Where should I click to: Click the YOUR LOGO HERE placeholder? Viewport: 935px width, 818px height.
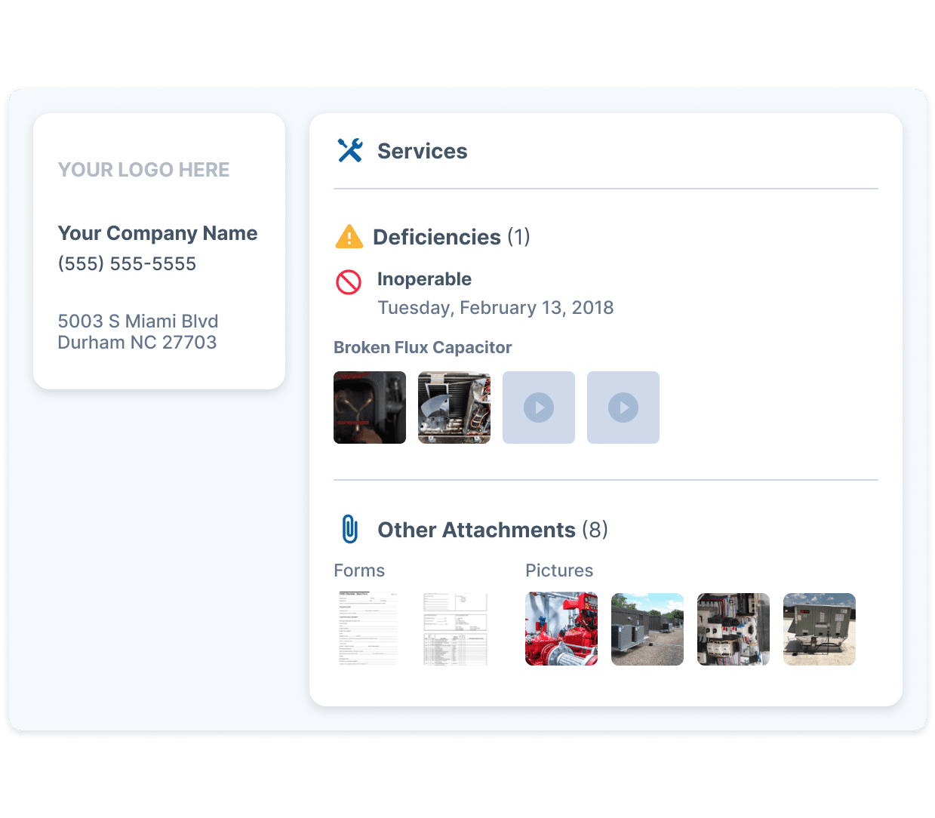pos(143,169)
